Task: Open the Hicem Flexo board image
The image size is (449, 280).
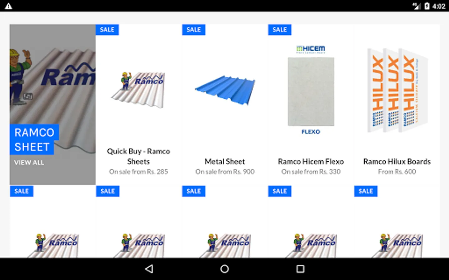Action: tap(311, 91)
